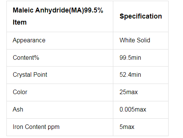The width and height of the screenshot is (183, 138).
Task: Click the Ash row label
Action: click(18, 109)
